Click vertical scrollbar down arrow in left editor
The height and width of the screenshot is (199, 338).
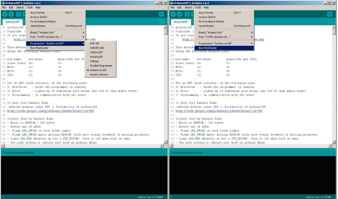[165, 142]
